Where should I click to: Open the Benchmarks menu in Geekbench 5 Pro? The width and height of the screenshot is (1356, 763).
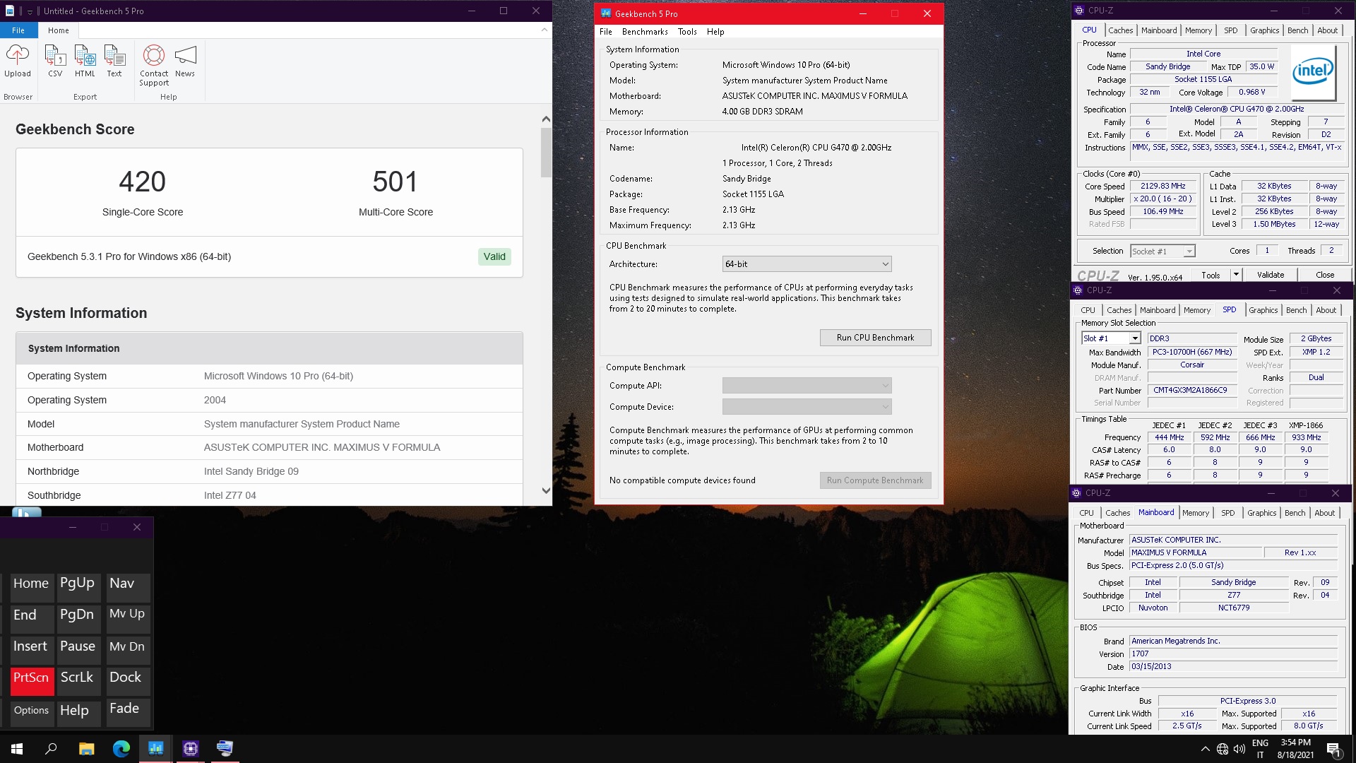point(645,32)
